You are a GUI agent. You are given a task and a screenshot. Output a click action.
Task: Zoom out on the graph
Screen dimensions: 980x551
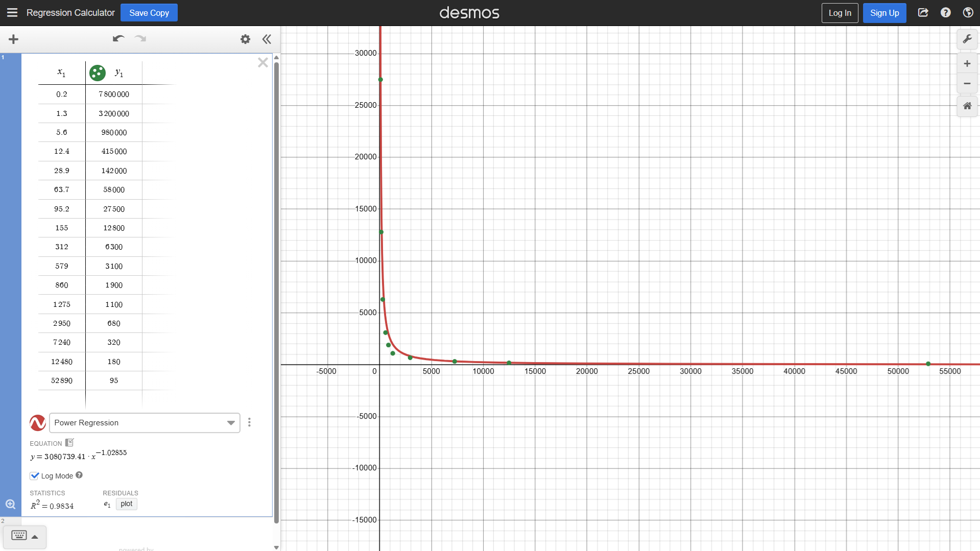[x=967, y=83]
